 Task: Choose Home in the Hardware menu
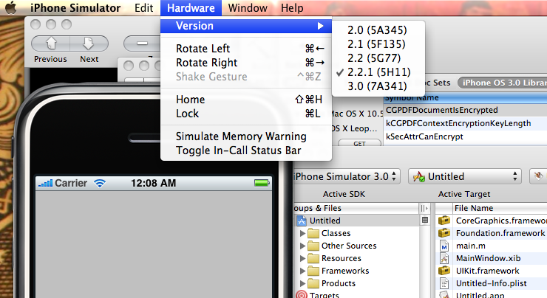pyautogui.click(x=246, y=100)
